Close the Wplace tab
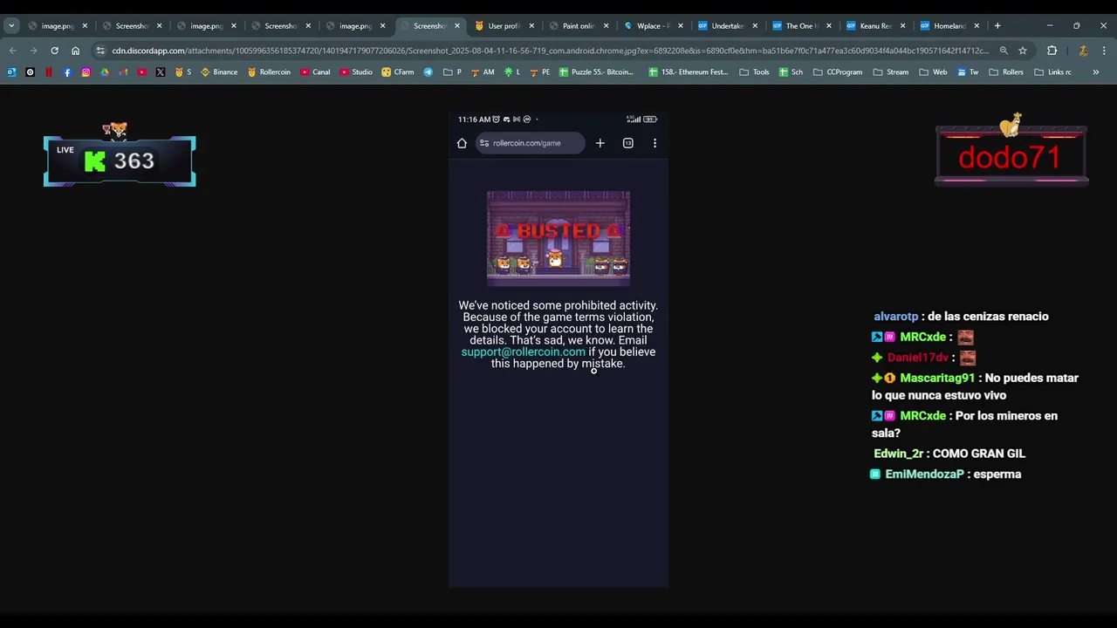 click(681, 25)
